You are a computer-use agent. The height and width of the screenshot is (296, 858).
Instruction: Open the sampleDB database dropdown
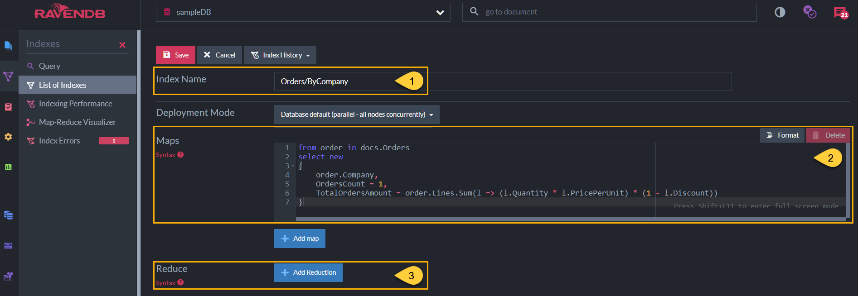click(x=303, y=12)
